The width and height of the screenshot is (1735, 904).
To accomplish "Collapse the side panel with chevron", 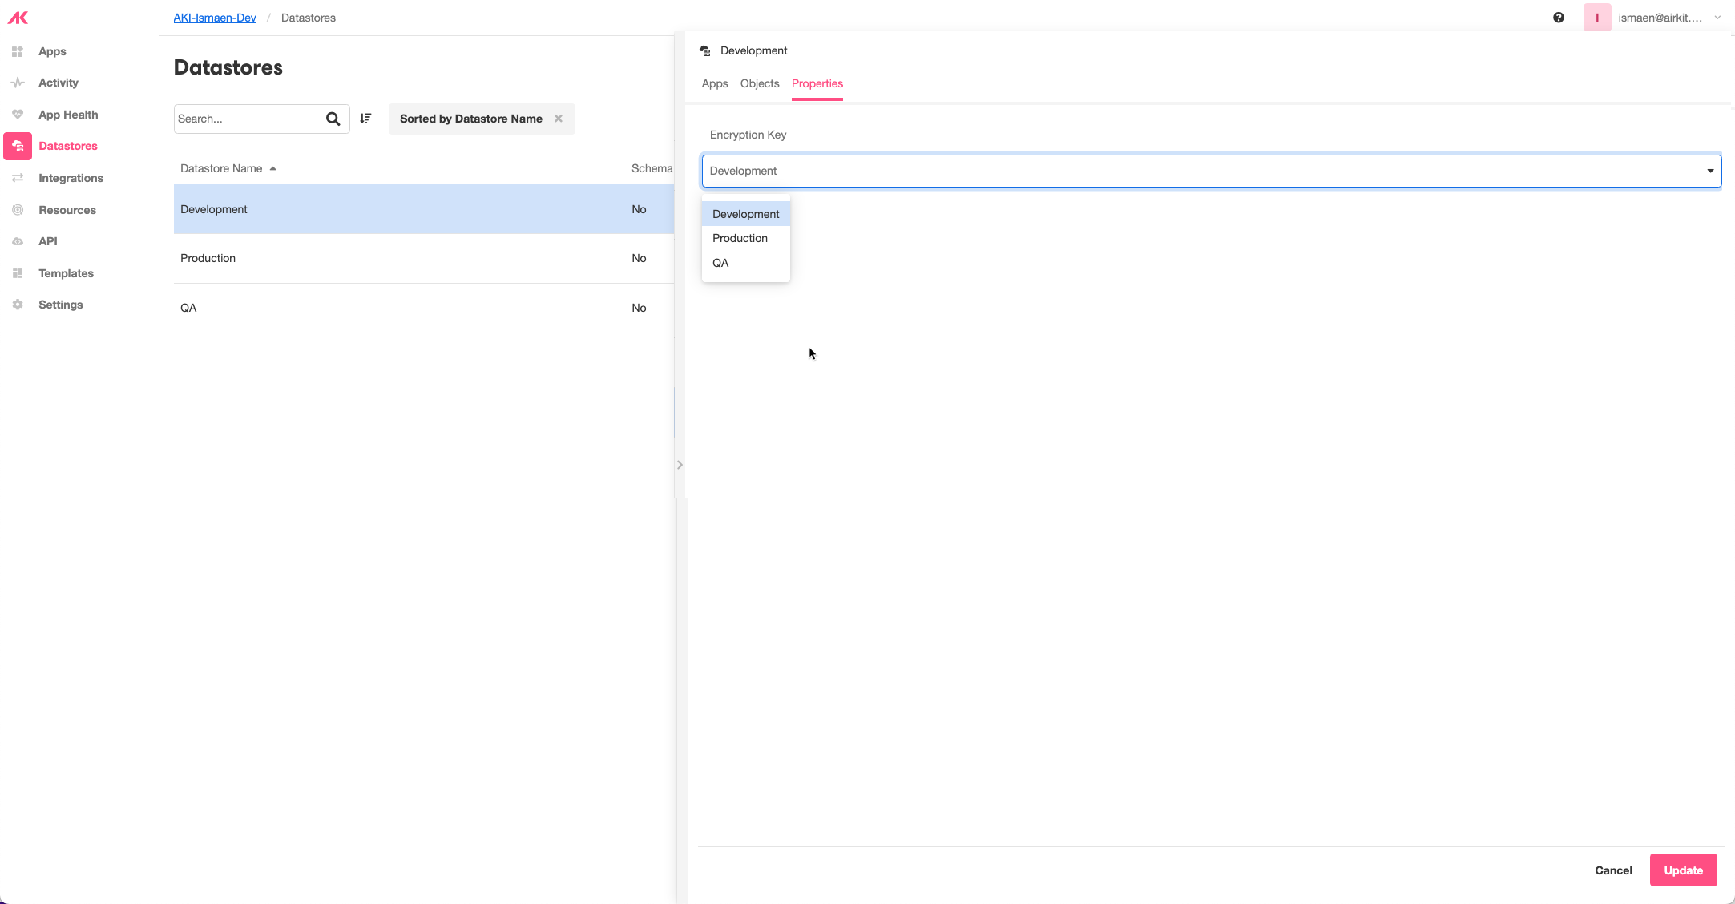I will tap(680, 465).
